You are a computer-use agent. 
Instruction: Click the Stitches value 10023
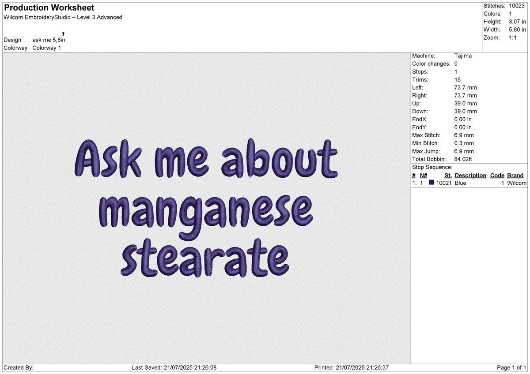(517, 6)
